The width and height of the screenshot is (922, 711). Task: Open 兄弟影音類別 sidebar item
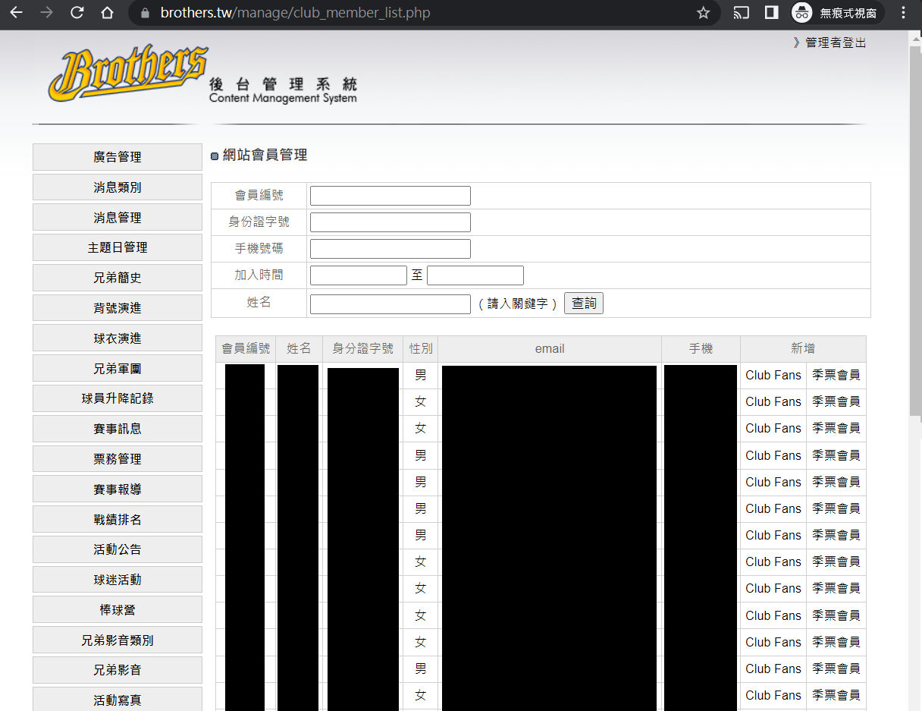[118, 640]
